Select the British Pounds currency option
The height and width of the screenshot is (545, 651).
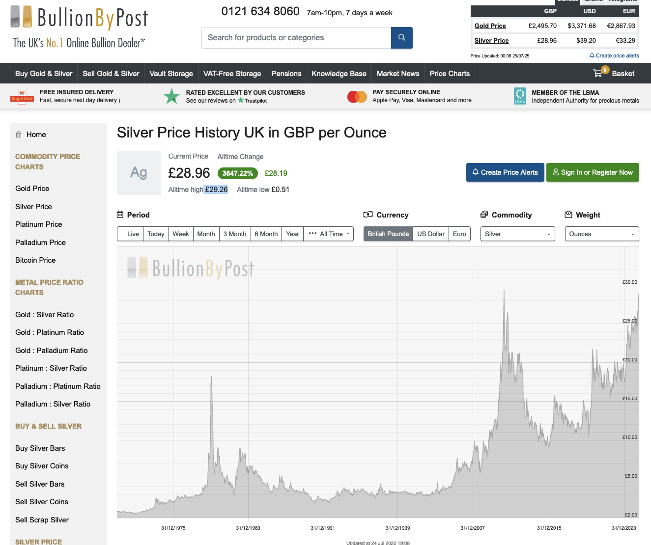click(388, 234)
